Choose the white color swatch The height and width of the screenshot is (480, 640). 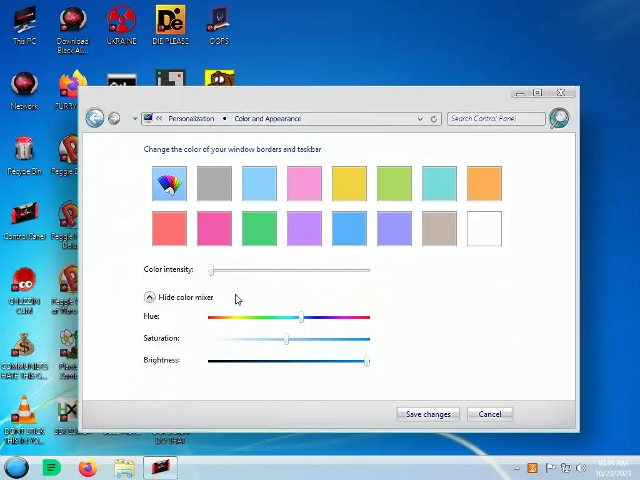coord(484,229)
